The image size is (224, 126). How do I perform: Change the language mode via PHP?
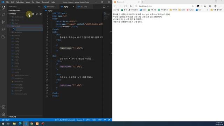click(100, 120)
